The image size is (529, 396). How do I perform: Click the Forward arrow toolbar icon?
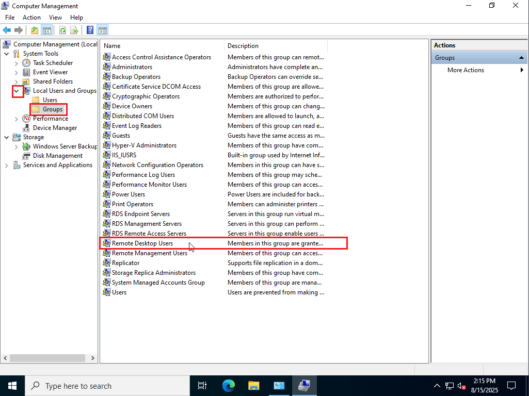click(19, 30)
